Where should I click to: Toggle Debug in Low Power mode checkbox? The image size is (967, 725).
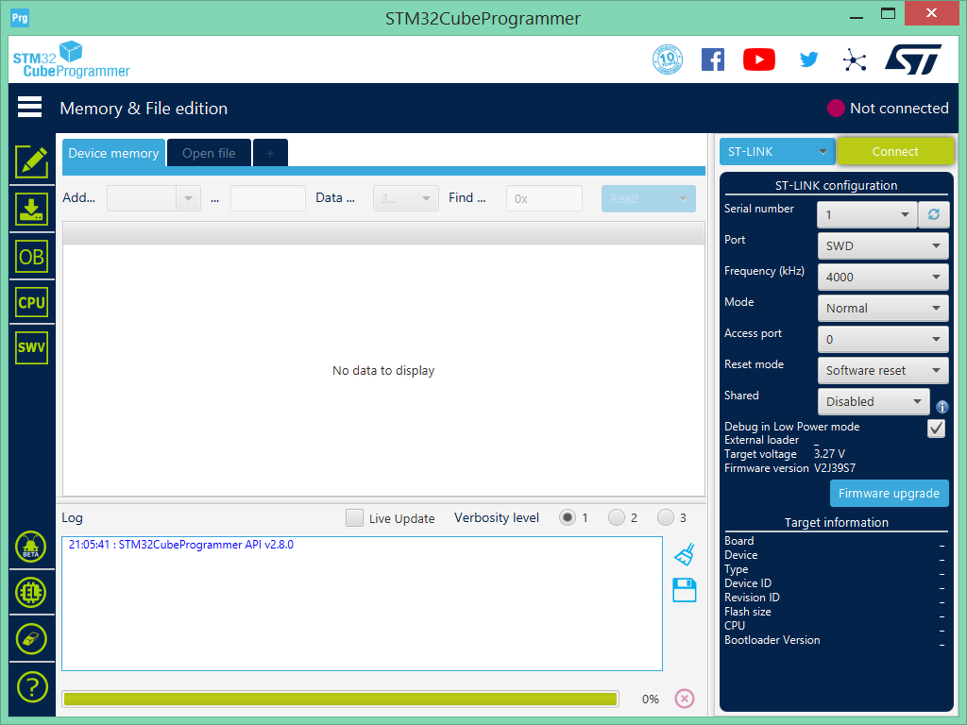(x=936, y=428)
